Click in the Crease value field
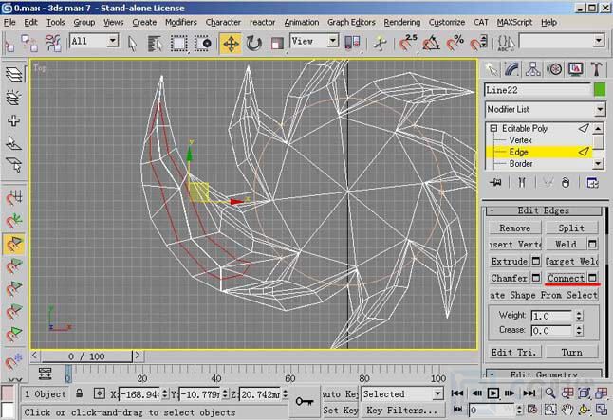Viewport: 613px width, 420px height. [x=551, y=331]
